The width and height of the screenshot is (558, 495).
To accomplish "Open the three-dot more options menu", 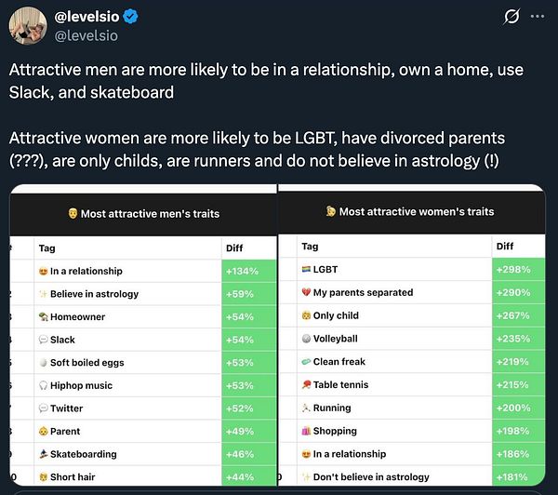I will 538,16.
